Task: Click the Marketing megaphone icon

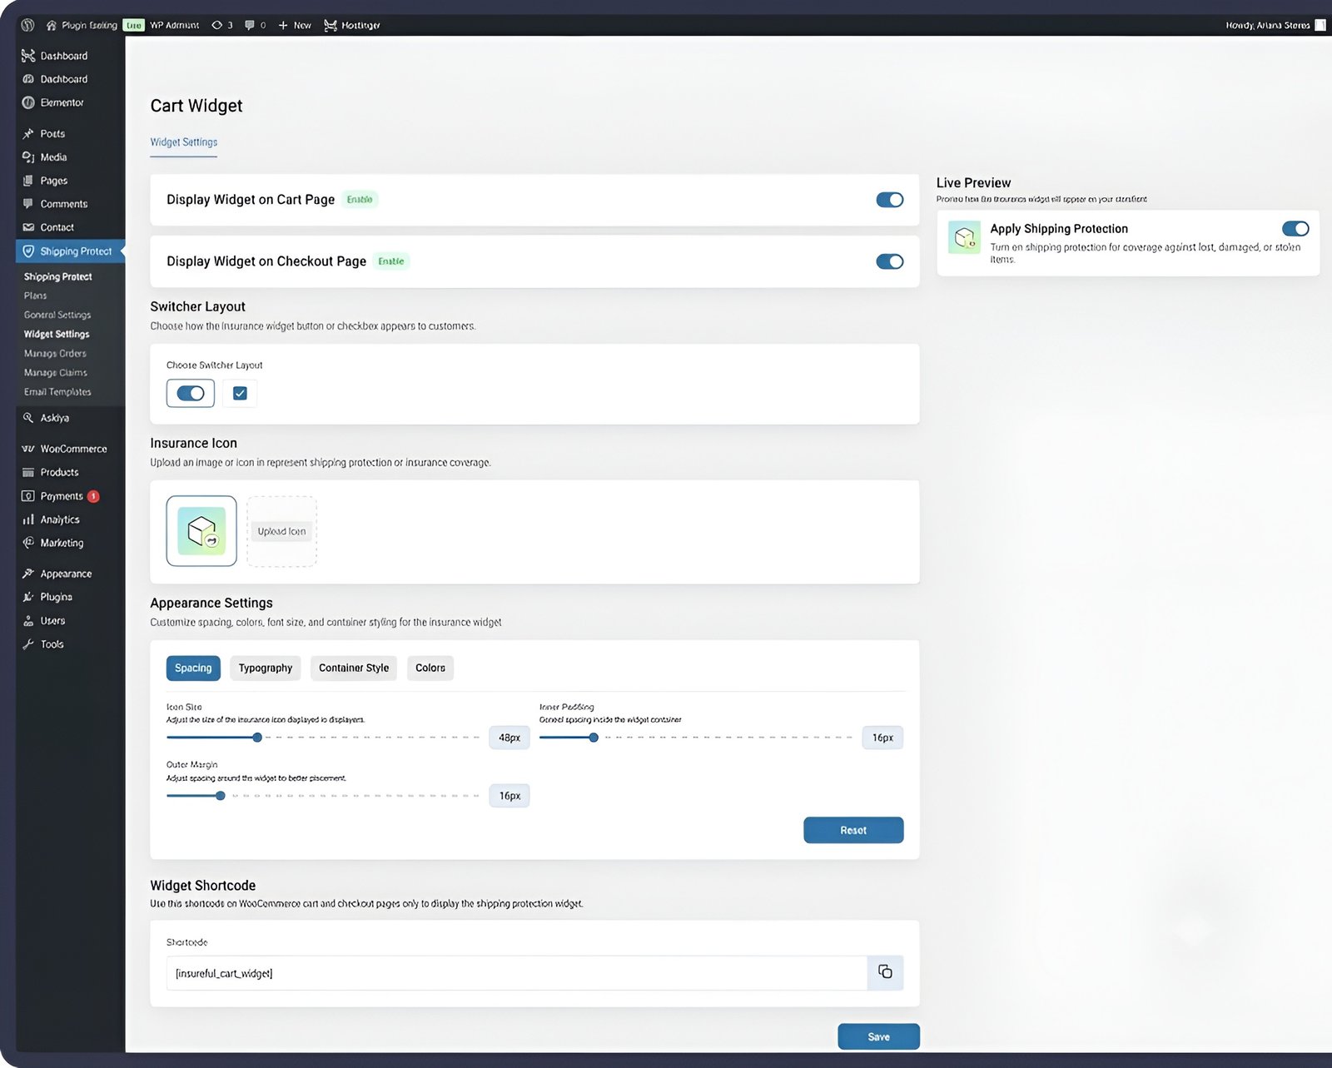Action: [28, 543]
